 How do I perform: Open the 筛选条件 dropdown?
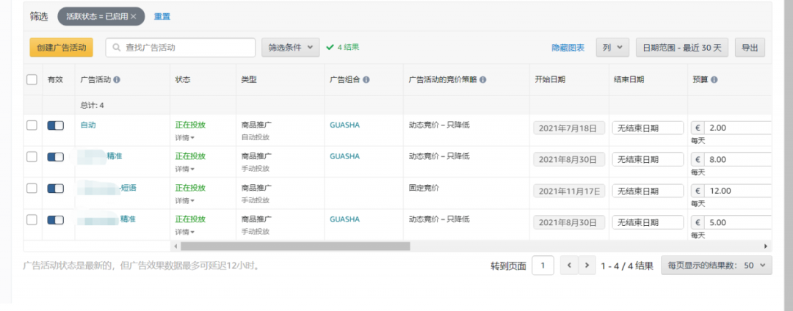pyautogui.click(x=290, y=48)
